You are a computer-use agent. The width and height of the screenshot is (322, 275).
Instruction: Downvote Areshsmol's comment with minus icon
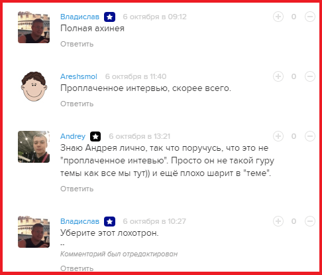[310, 76]
